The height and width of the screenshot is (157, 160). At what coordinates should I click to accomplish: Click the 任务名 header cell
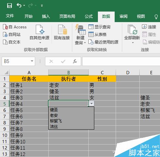click(x=29, y=79)
